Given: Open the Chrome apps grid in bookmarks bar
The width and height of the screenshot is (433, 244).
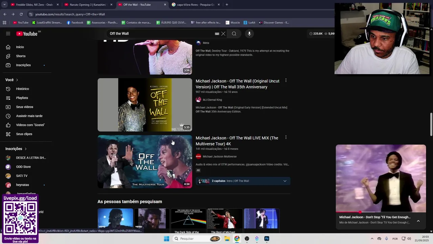Looking at the screenshot, I should coord(4,23).
